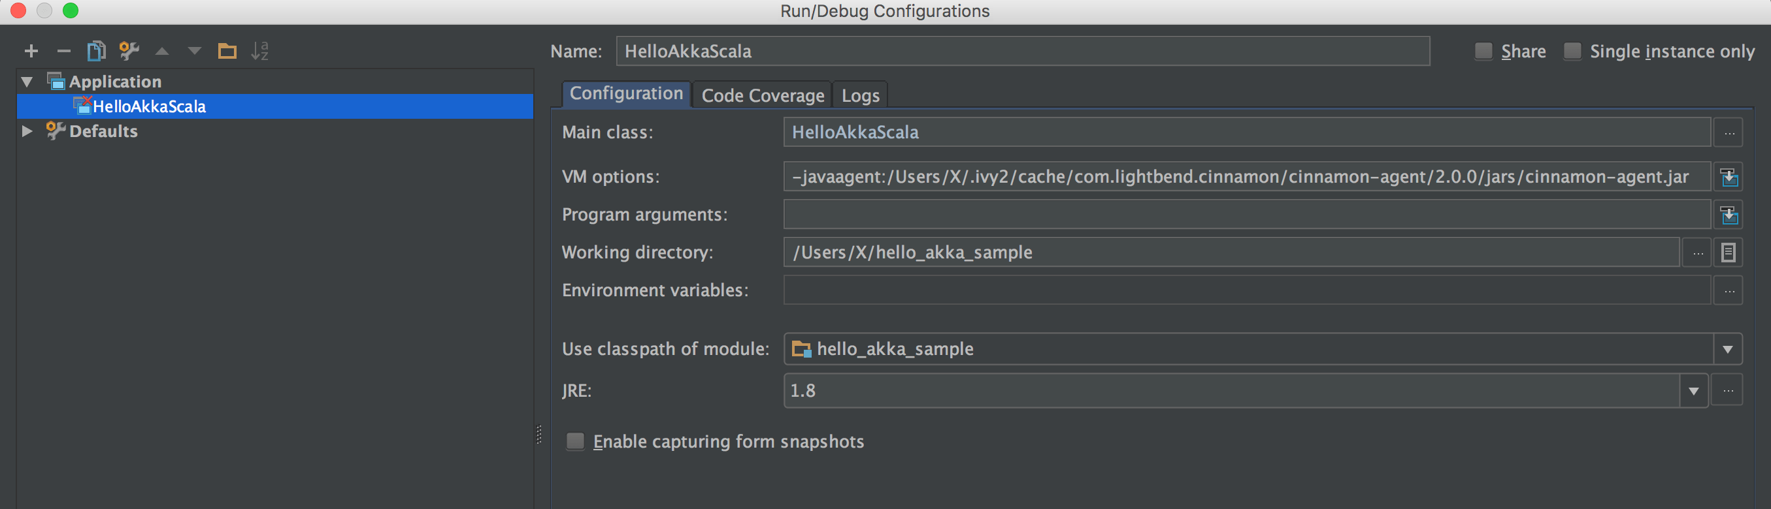Click in the Main class field

1246,132
